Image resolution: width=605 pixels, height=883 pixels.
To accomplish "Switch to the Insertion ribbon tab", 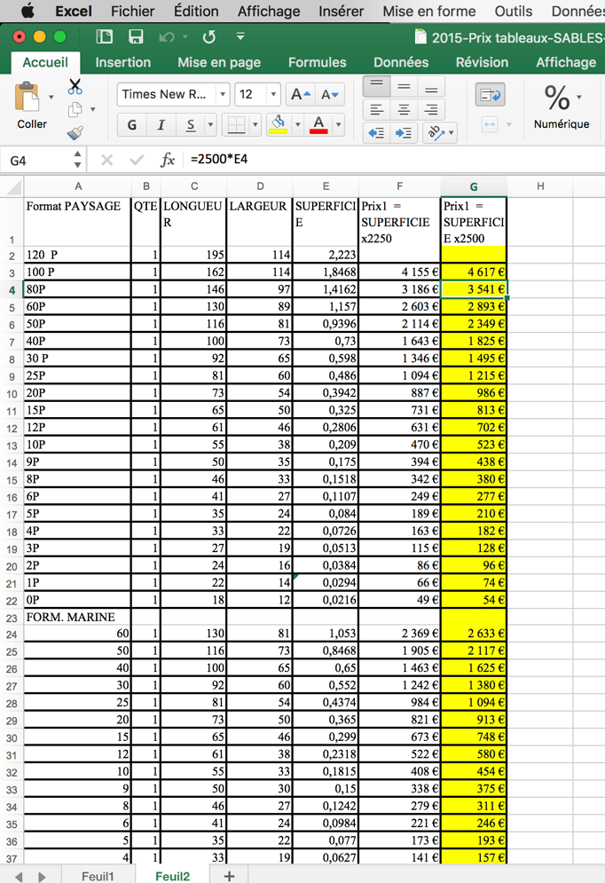I will [123, 62].
